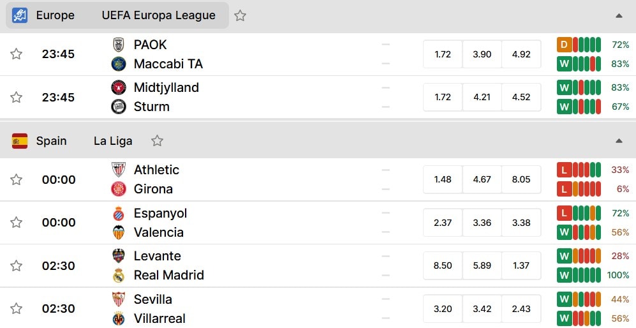The image size is (636, 328).
Task: Select the 3.36 draw odds for Espanyol-Valencia
Action: pyautogui.click(x=482, y=223)
